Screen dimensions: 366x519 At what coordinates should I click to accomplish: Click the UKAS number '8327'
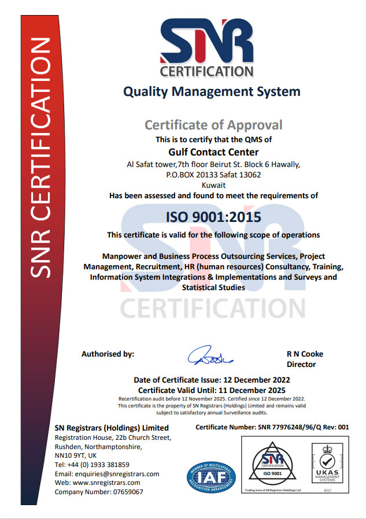(x=327, y=490)
